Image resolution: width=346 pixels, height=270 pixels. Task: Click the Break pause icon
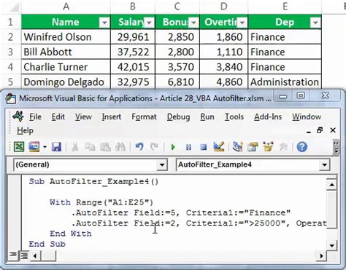[188, 147]
